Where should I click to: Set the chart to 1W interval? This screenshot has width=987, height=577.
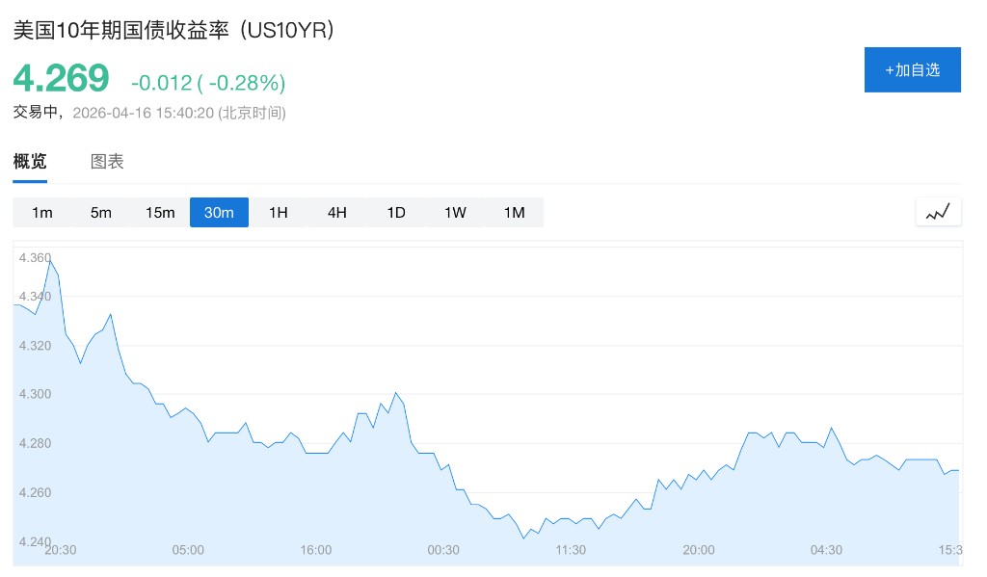click(455, 213)
